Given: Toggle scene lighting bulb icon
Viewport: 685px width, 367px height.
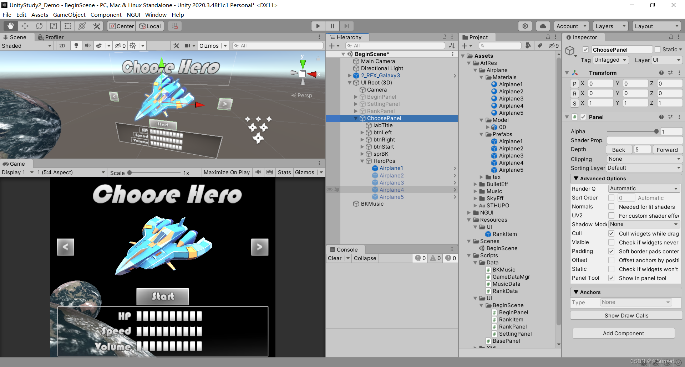Looking at the screenshot, I should pos(76,46).
